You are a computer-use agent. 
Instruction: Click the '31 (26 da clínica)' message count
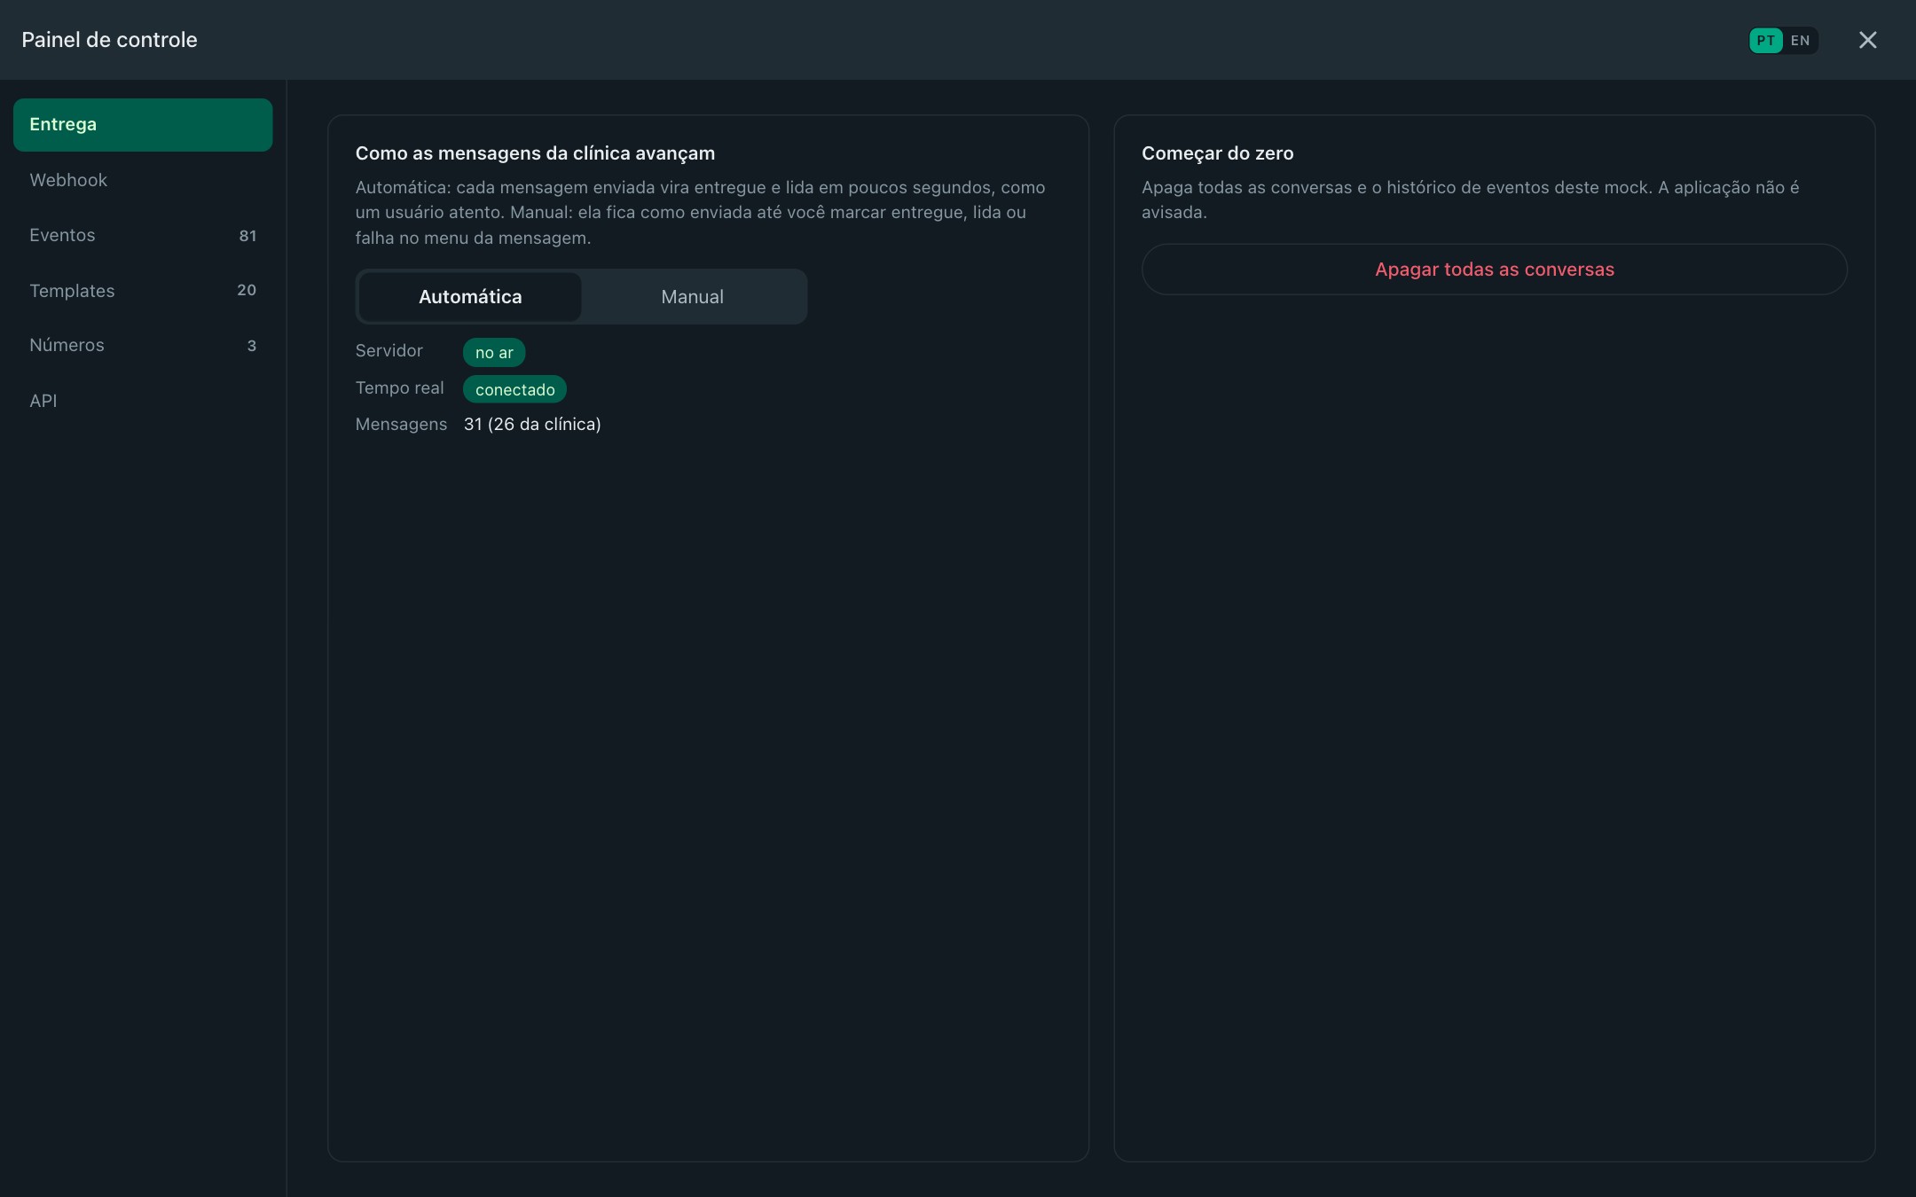click(x=532, y=425)
